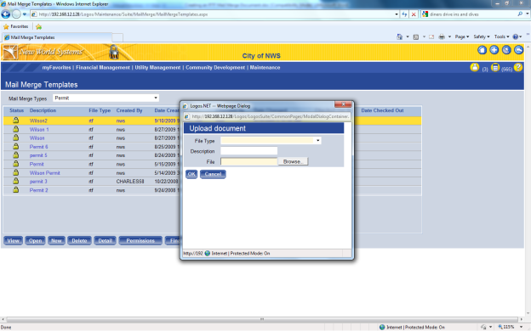Click Cancel in Upload document dialog
This screenshot has height=331, width=531.
213,174
